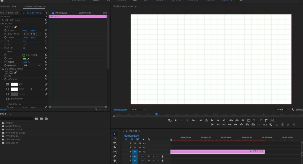Hide track V1 with its eye icon

(144, 152)
